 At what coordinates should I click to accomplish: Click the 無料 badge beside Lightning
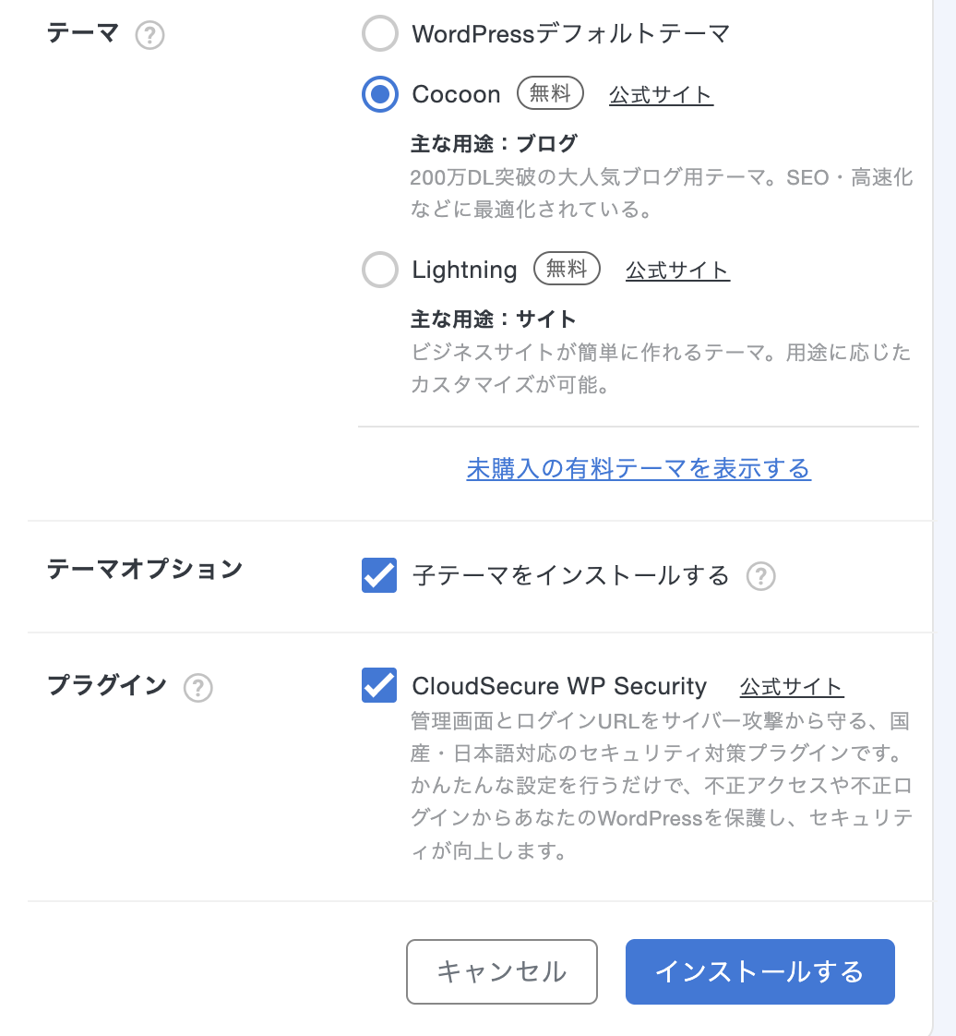567,269
